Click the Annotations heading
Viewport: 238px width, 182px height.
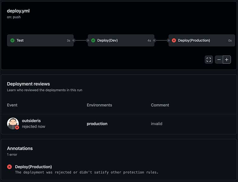[20, 148]
